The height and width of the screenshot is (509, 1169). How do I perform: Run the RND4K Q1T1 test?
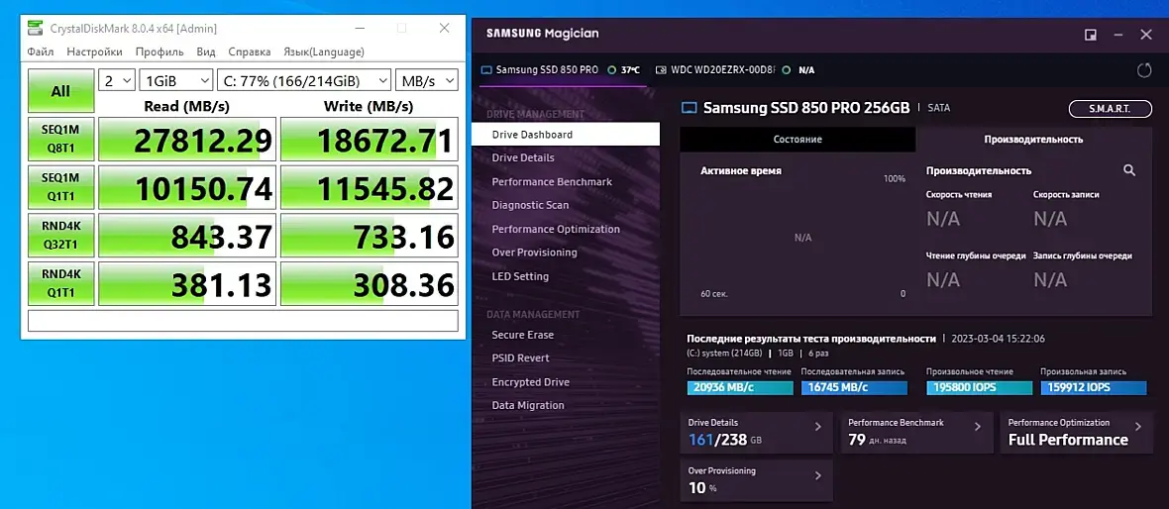61,283
